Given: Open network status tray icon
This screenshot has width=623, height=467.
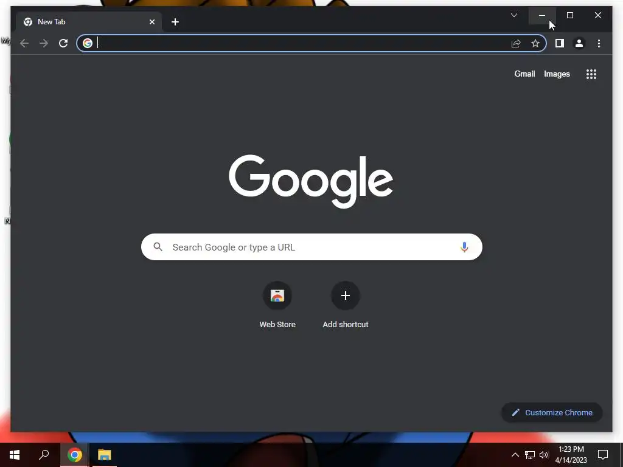Looking at the screenshot, I should point(530,455).
